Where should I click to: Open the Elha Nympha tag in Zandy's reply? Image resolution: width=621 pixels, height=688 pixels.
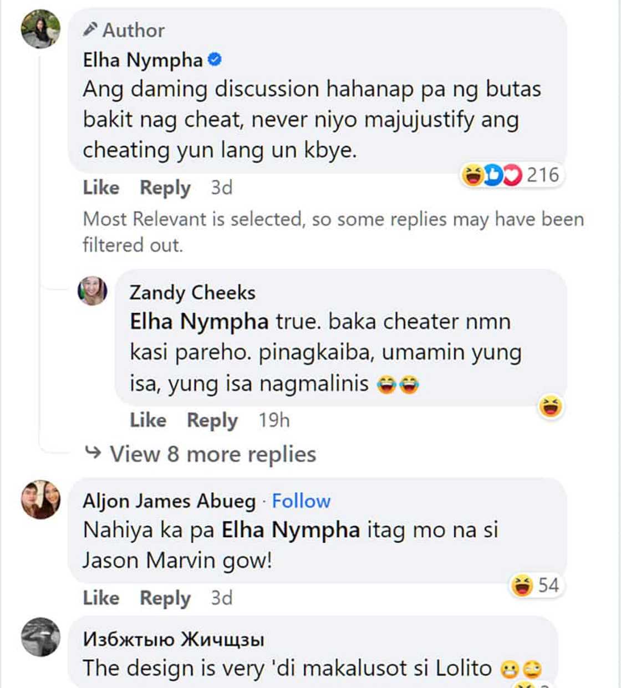point(198,321)
